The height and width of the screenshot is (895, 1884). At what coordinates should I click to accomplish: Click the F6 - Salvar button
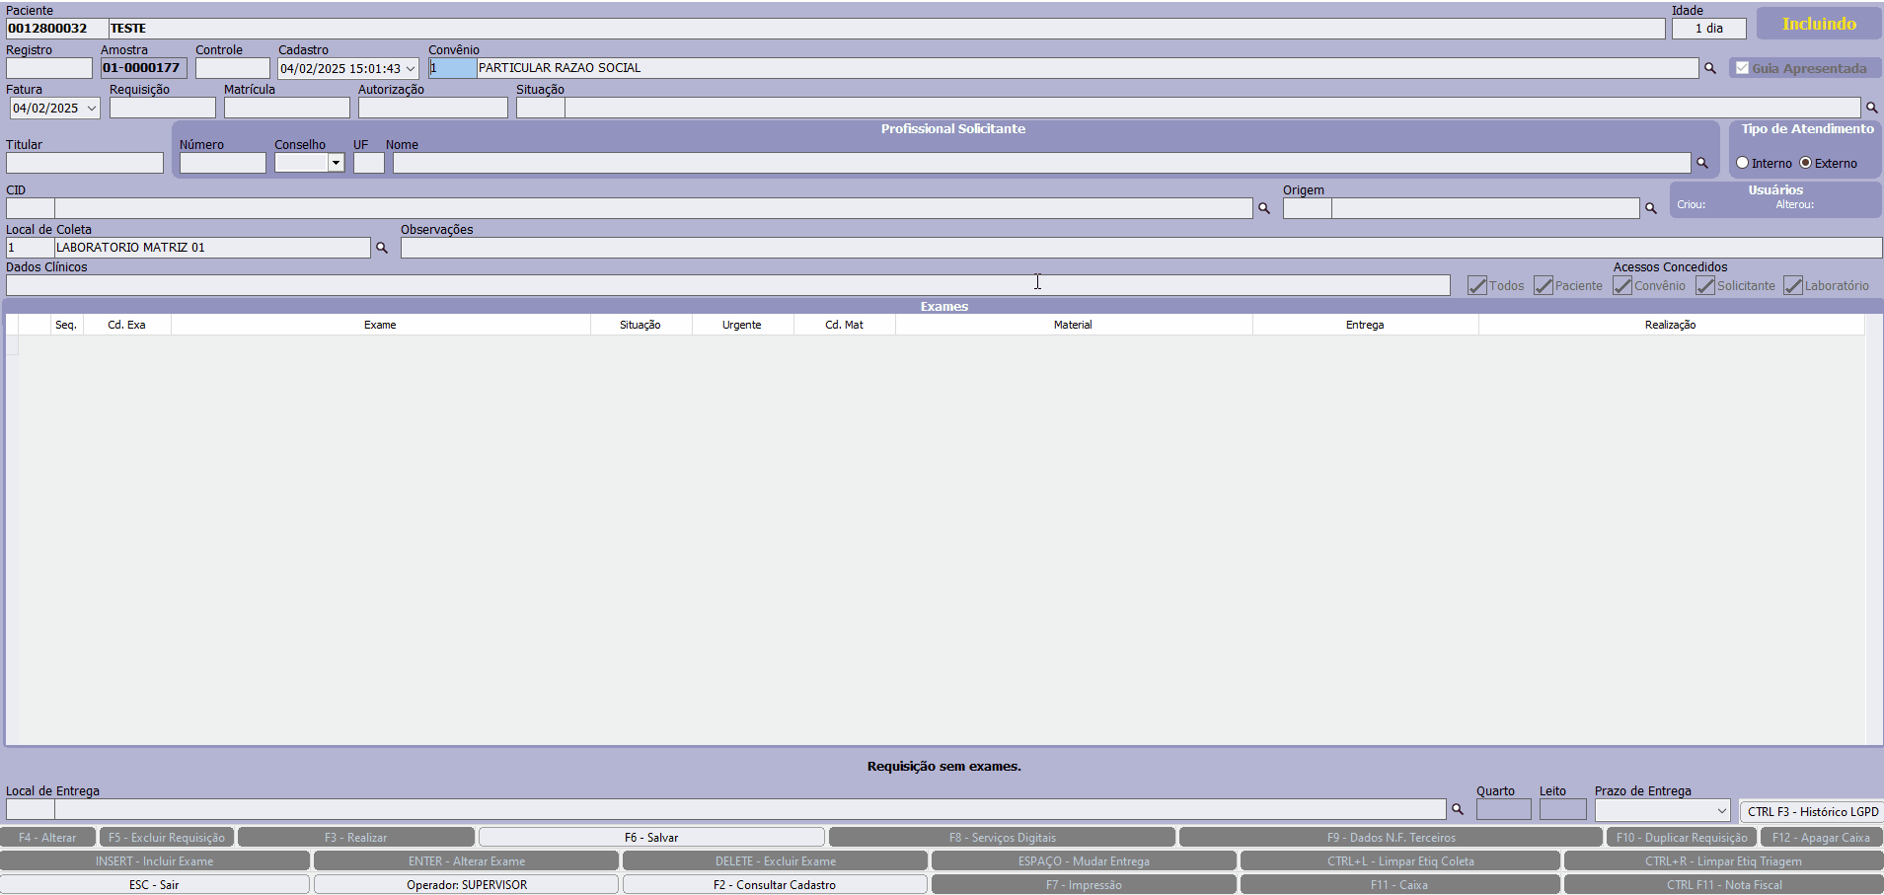coord(651,837)
